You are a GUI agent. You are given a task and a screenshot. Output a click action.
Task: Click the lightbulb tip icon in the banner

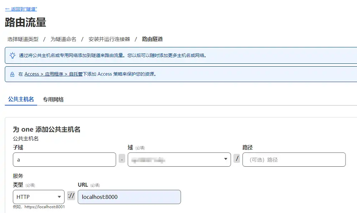12,55
